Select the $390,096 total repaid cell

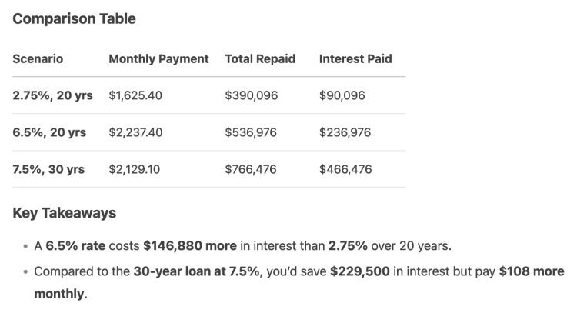251,95
